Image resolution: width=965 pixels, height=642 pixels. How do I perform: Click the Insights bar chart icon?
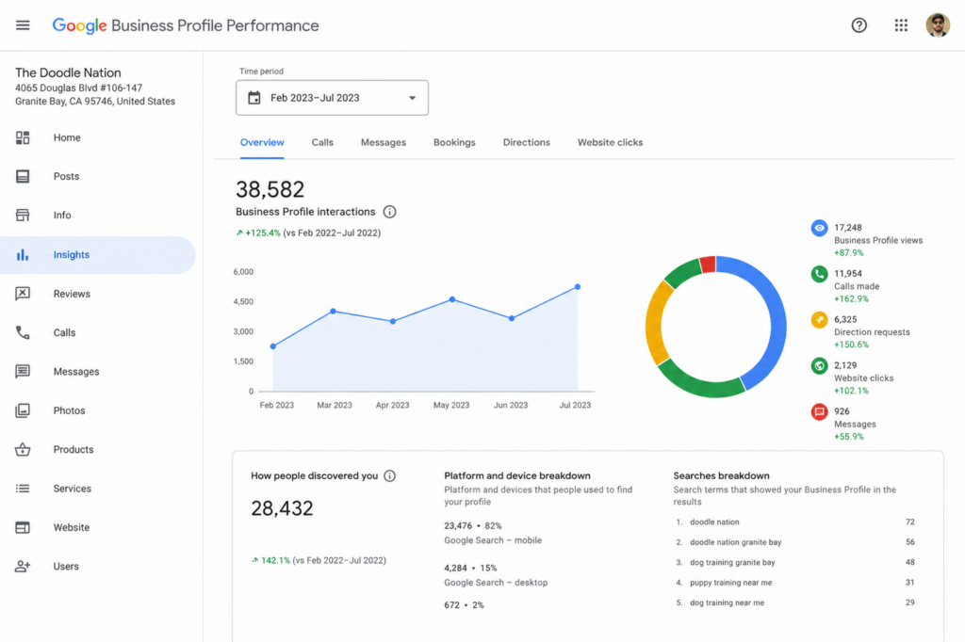click(x=23, y=254)
